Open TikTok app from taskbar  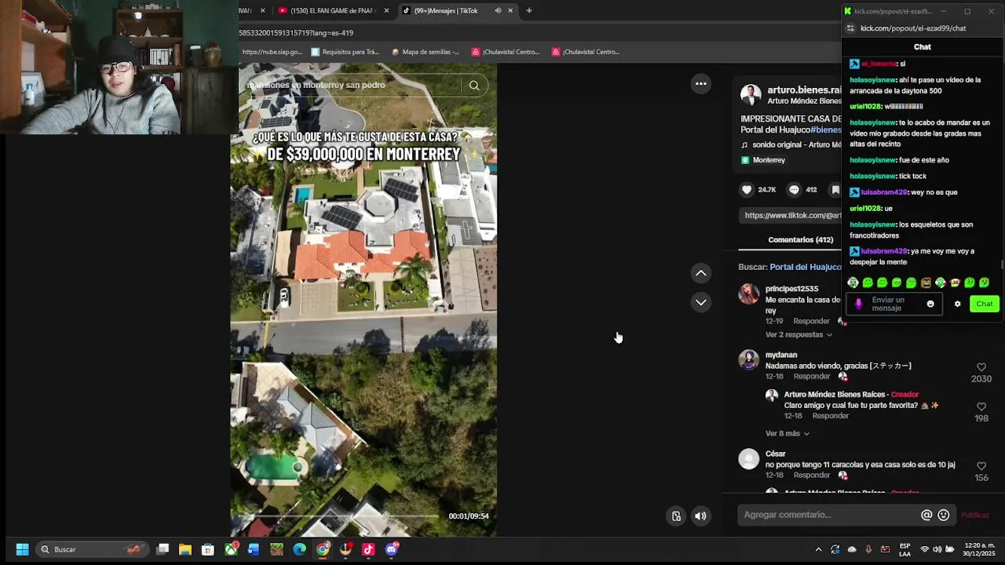coord(368,549)
